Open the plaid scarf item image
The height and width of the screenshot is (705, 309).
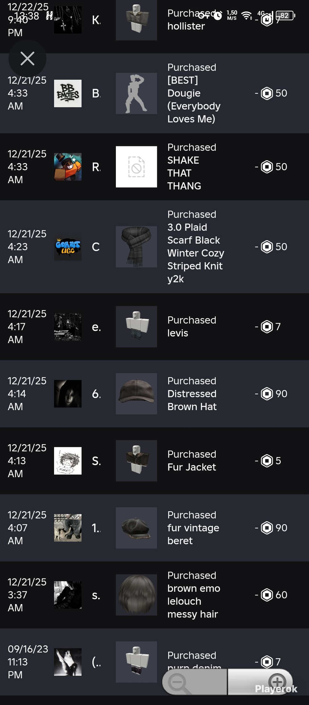[x=136, y=247]
